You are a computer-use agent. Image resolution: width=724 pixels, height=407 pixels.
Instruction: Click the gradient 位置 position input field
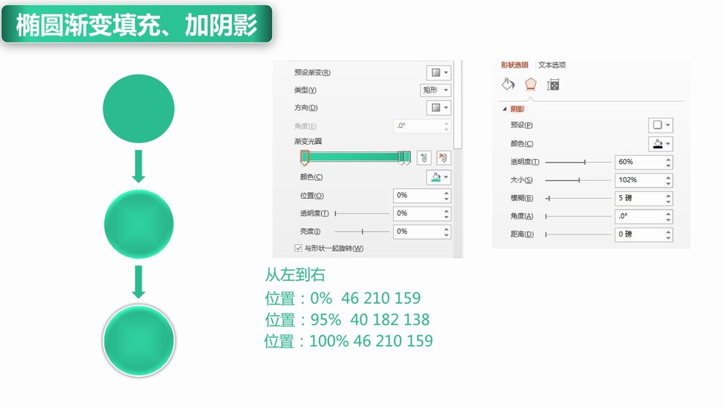(x=418, y=195)
